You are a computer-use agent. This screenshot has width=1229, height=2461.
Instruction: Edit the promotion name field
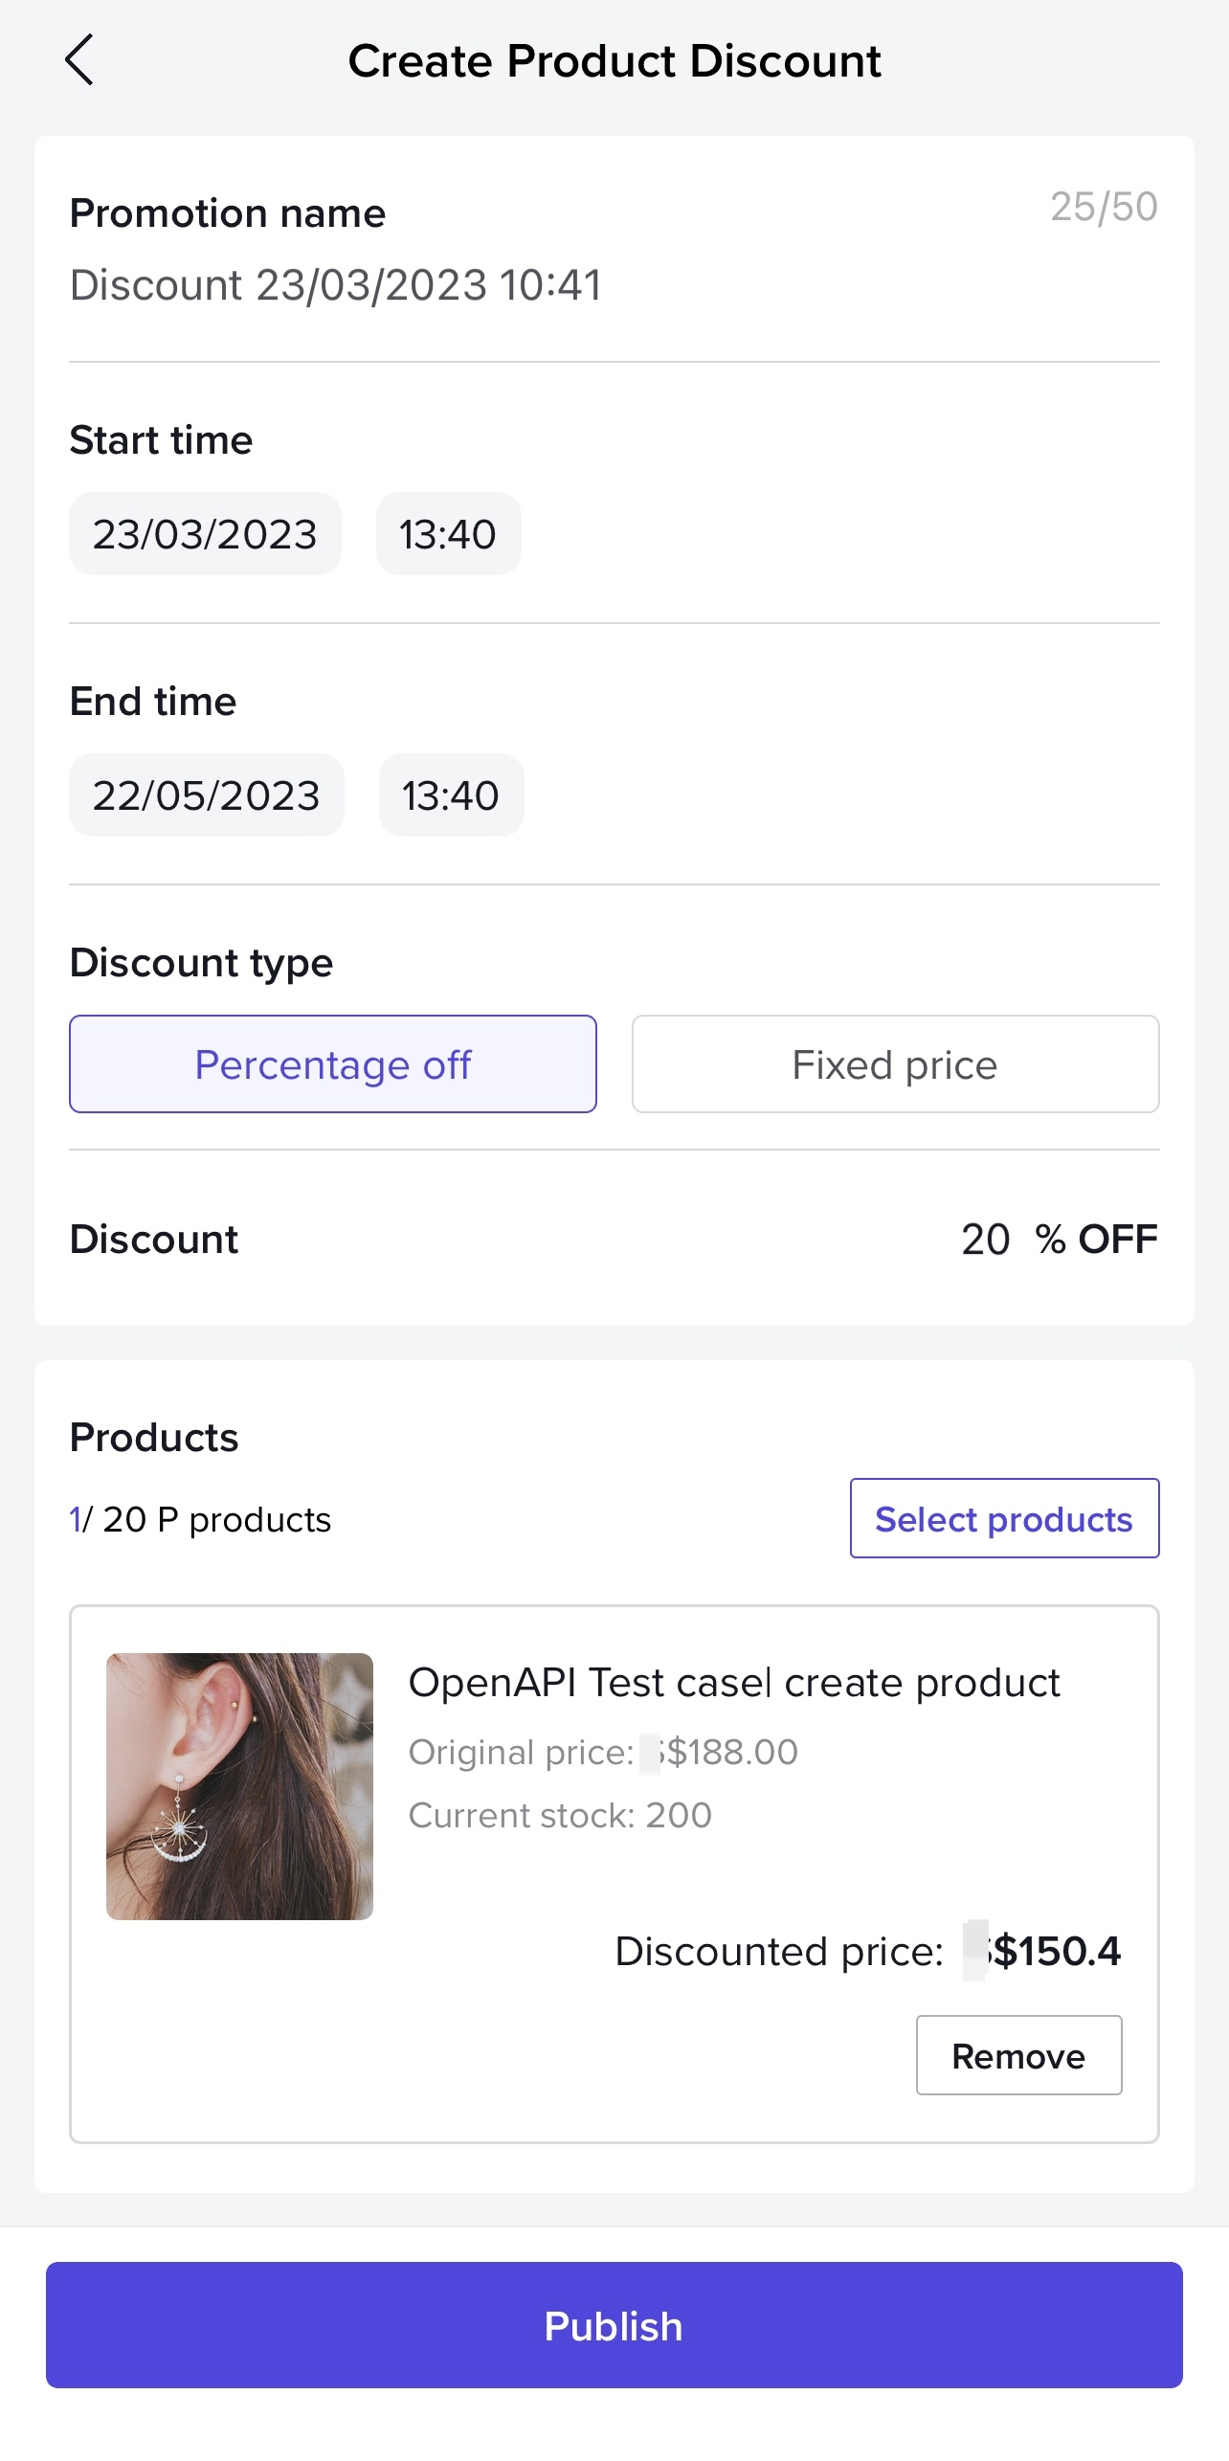[x=336, y=285]
